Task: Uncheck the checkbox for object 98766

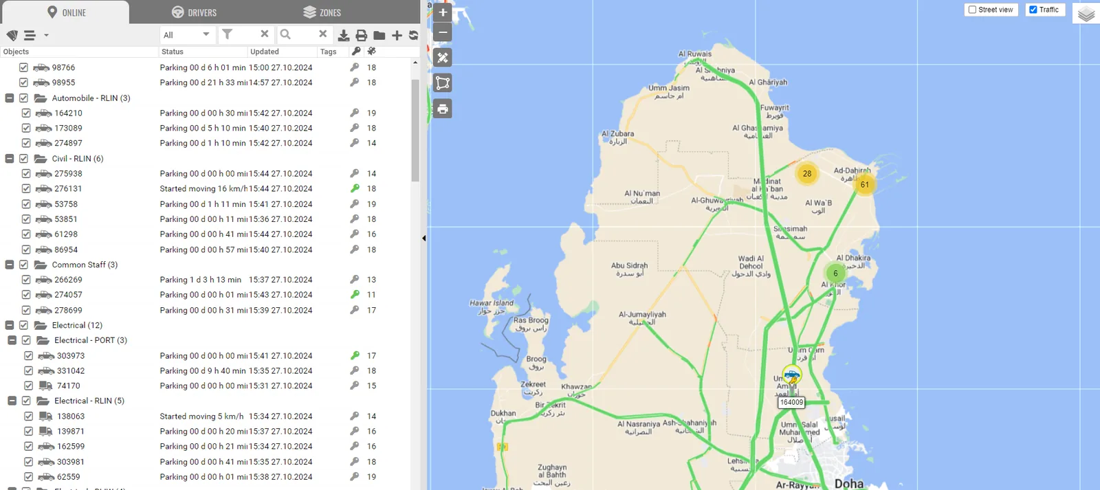Action: 23,67
